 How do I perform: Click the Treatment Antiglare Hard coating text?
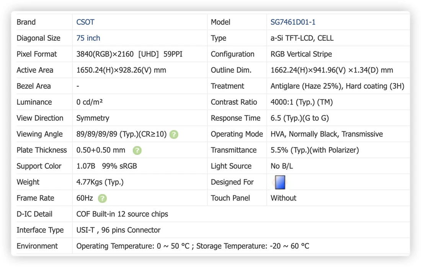coord(337,86)
